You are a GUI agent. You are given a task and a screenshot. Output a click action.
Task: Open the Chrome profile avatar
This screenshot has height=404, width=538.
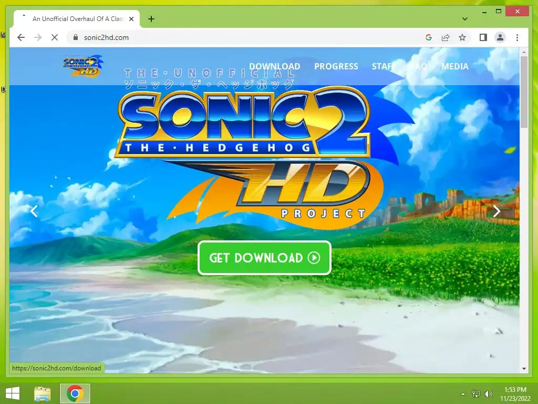500,37
